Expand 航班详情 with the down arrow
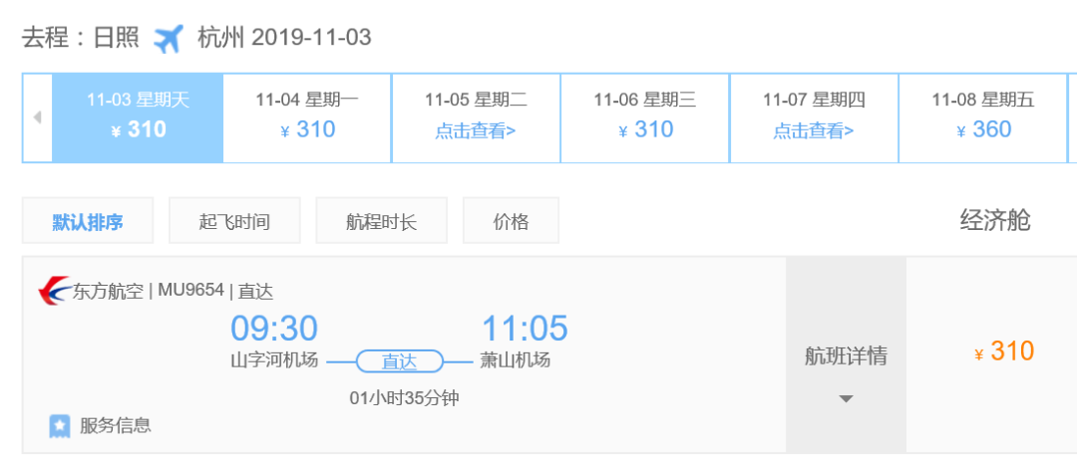 coord(846,399)
